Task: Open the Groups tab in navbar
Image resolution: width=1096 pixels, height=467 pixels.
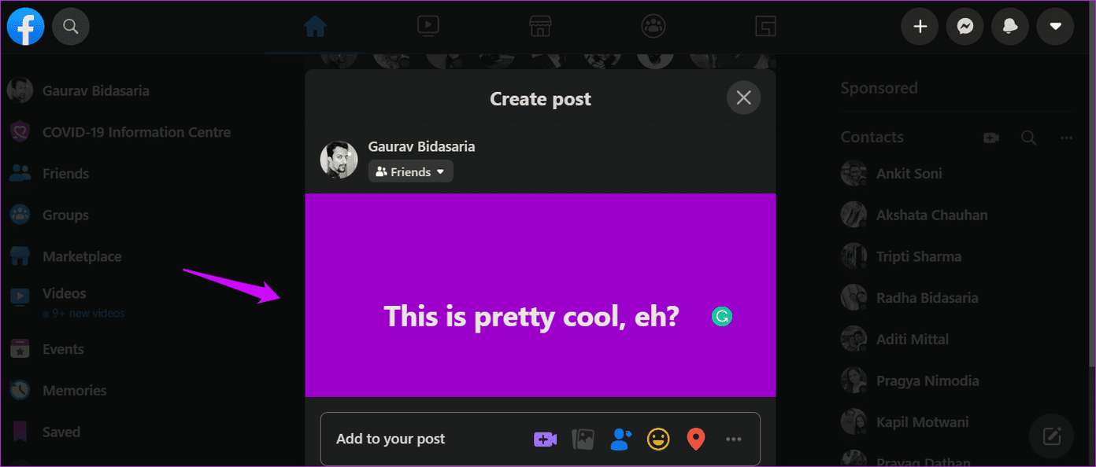Action: point(653,27)
